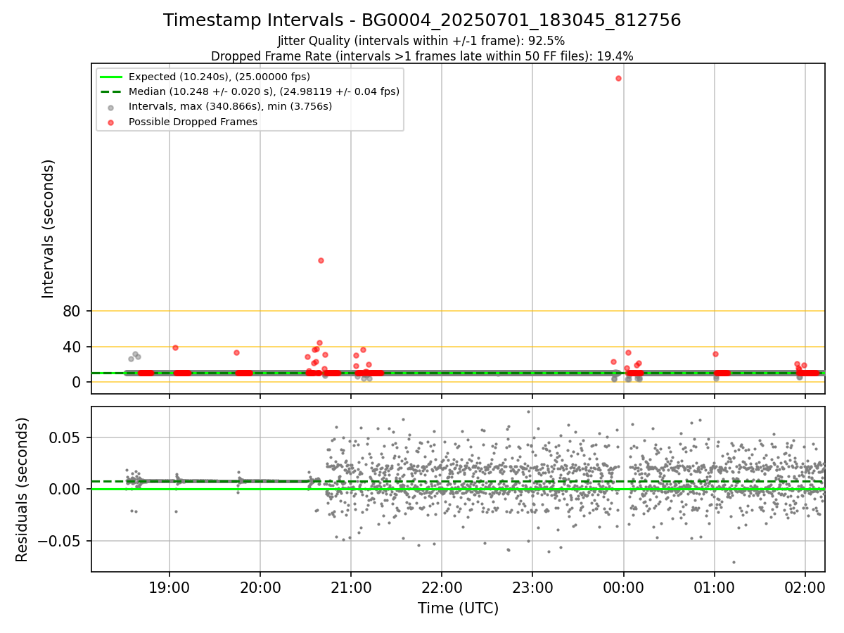This screenshot has height=633, width=844.
Task: Click the "01:00" time tick label
Action: coord(715,587)
